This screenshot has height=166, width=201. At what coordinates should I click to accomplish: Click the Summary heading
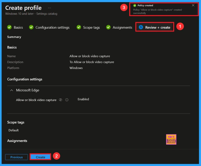pyautogui.click(x=14, y=37)
